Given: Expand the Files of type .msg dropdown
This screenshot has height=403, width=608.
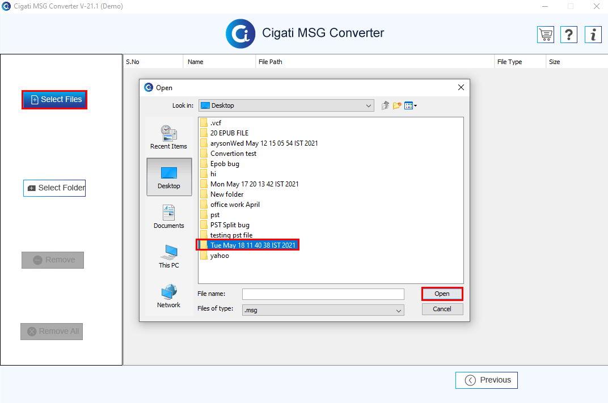Looking at the screenshot, I should 323,310.
